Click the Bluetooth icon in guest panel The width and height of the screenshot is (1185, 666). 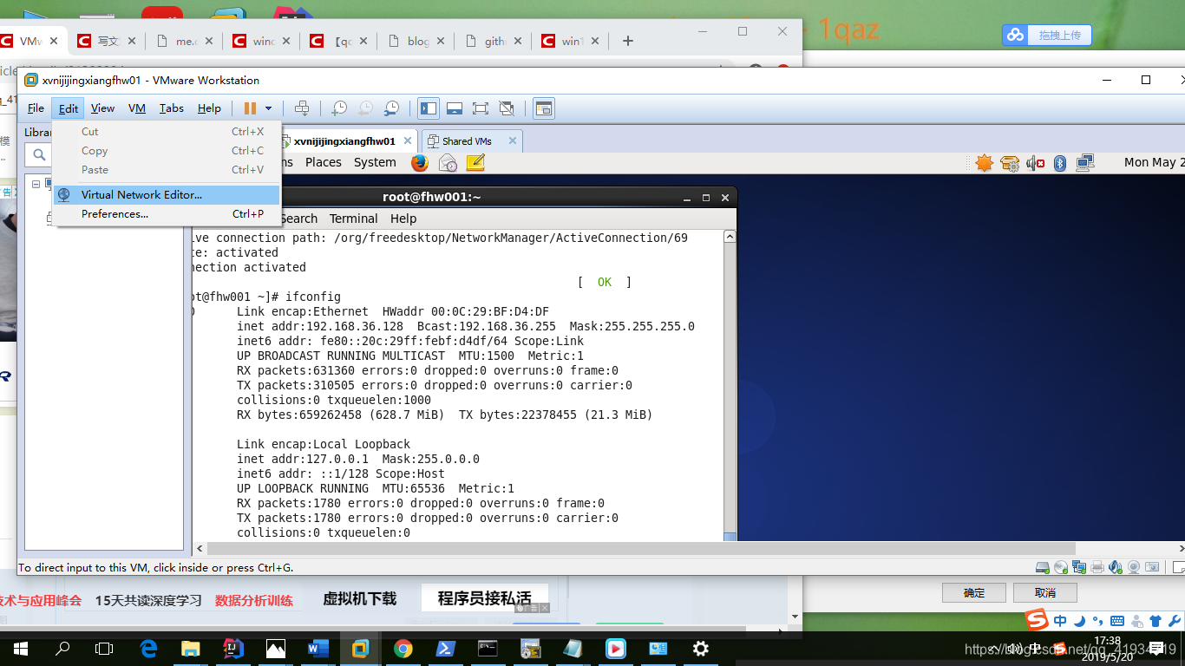coord(1060,163)
